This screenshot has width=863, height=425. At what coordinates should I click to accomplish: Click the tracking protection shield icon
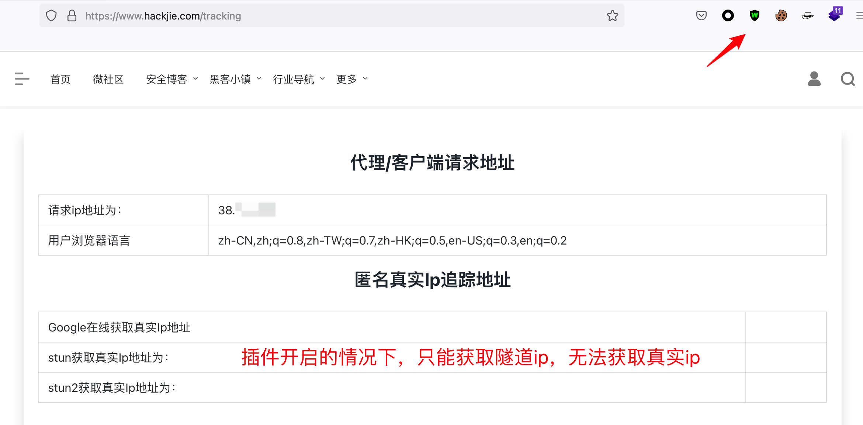(51, 16)
